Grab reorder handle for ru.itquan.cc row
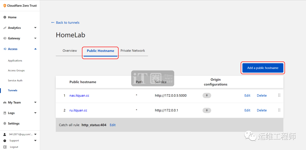This screenshot has height=150, width=306. coord(279,110)
